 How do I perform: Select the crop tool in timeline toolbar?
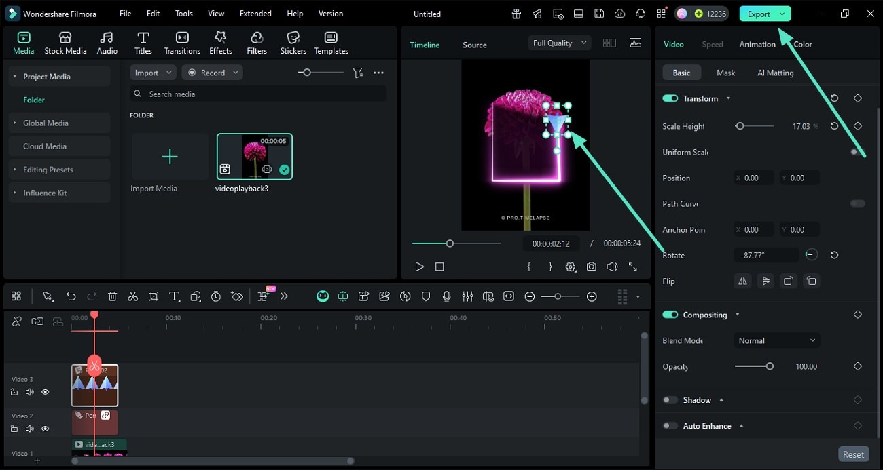tap(154, 296)
